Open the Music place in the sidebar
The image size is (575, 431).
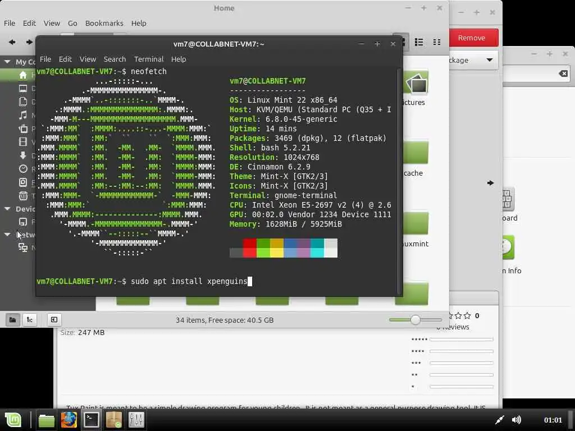coord(22,115)
